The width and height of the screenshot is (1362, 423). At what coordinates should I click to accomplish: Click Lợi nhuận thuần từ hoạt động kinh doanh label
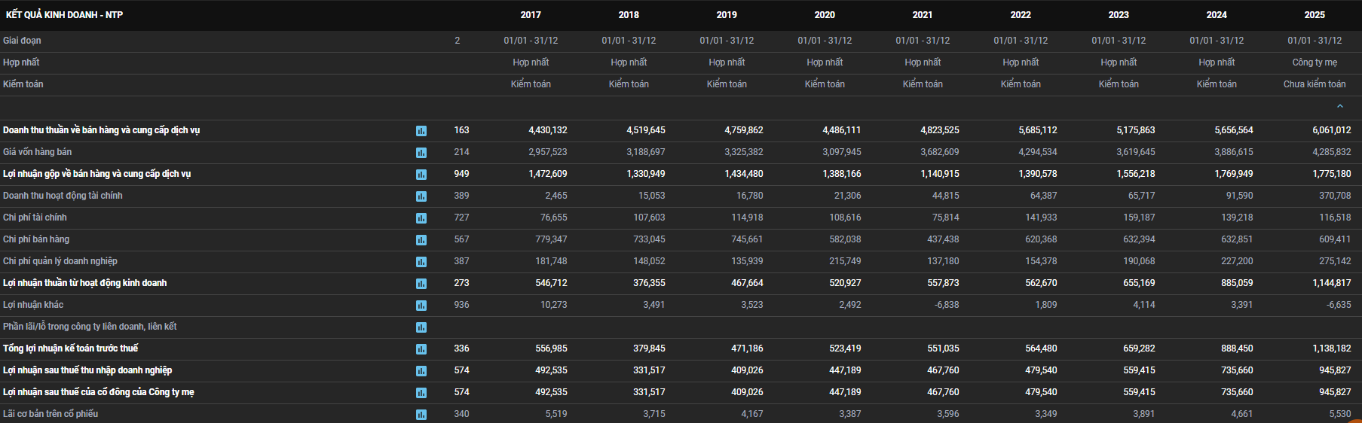pyautogui.click(x=85, y=283)
